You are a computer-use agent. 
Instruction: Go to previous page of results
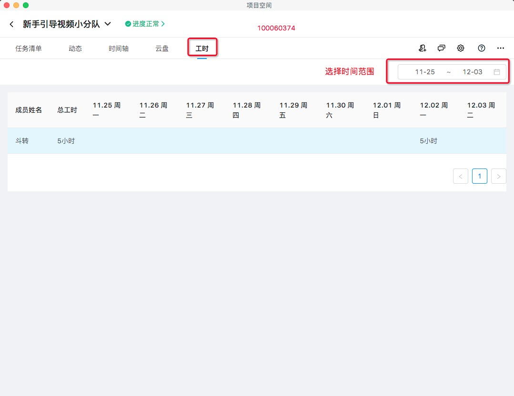(x=461, y=176)
